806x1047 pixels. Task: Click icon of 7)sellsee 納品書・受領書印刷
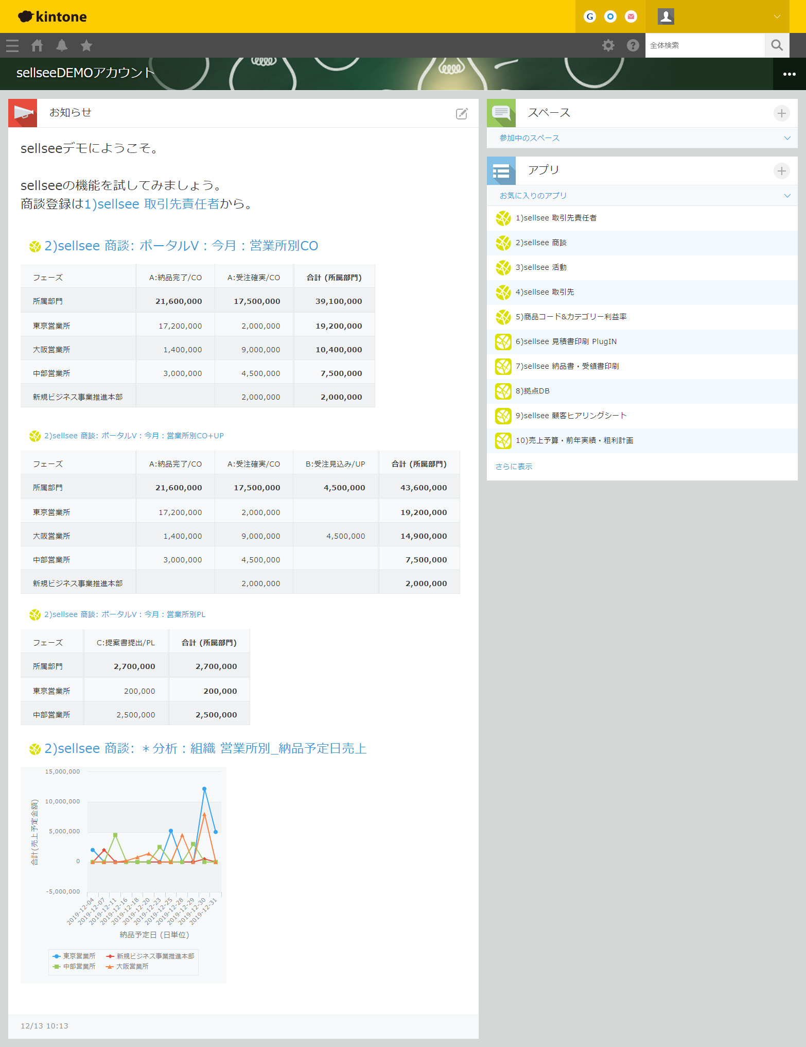coord(503,367)
